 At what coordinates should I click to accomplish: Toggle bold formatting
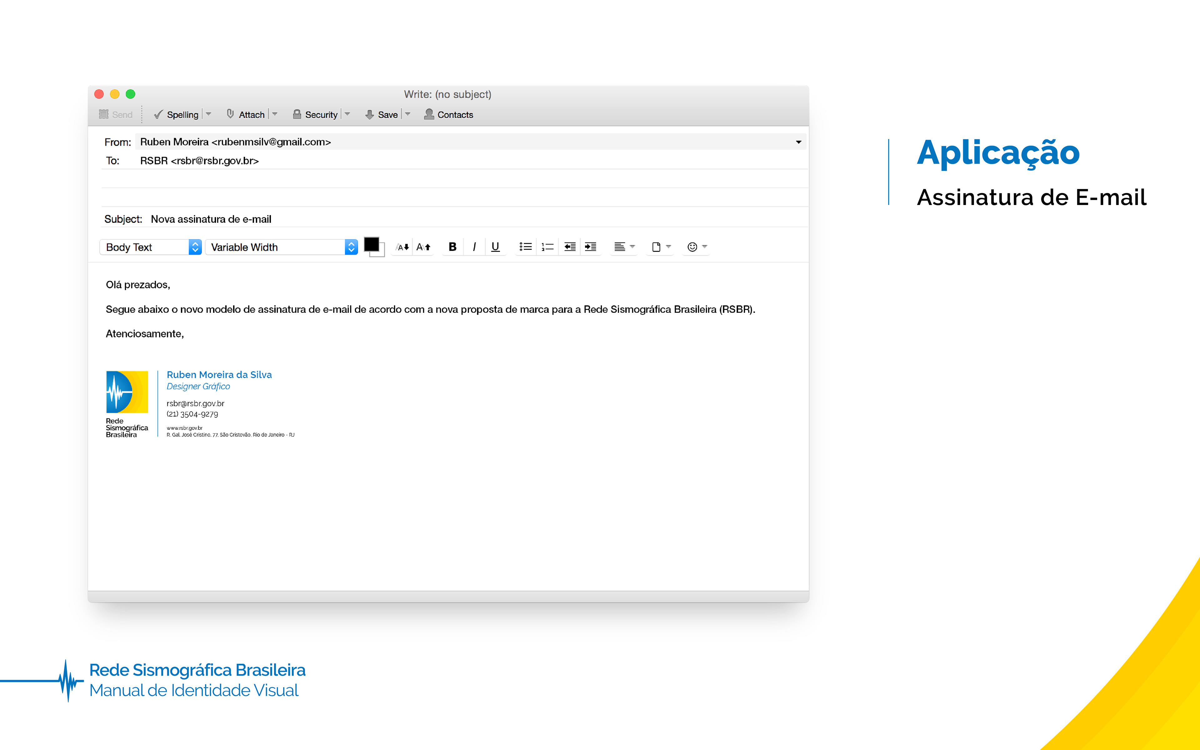(452, 247)
